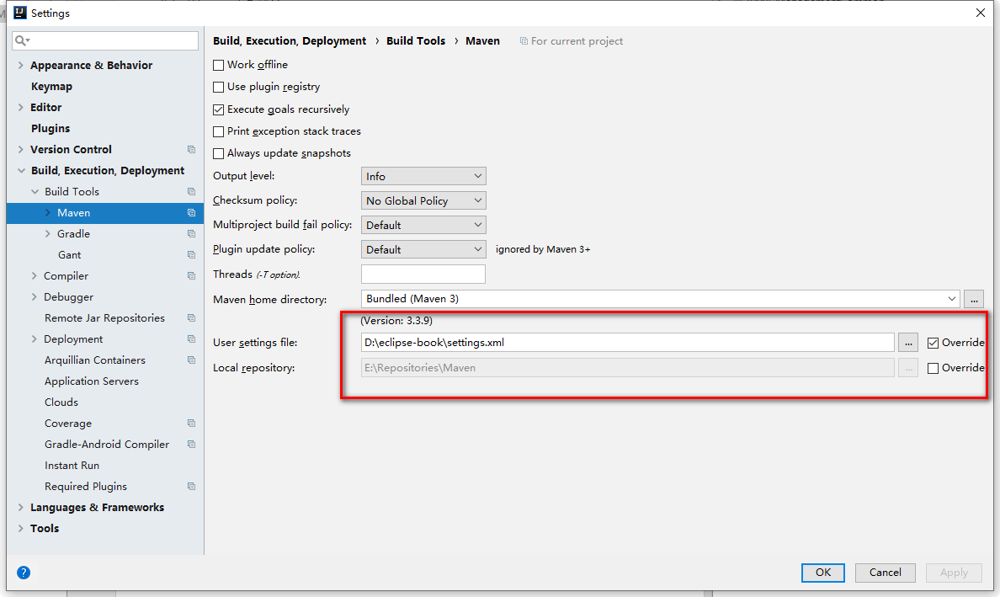Viewport: 1000px width, 597px height.
Task: Collapse Build, Execution, Deployment section
Action: point(21,170)
